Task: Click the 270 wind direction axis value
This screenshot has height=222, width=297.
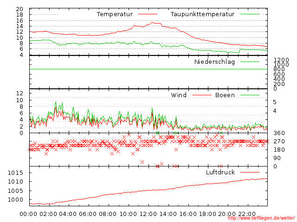Action: (279, 142)
